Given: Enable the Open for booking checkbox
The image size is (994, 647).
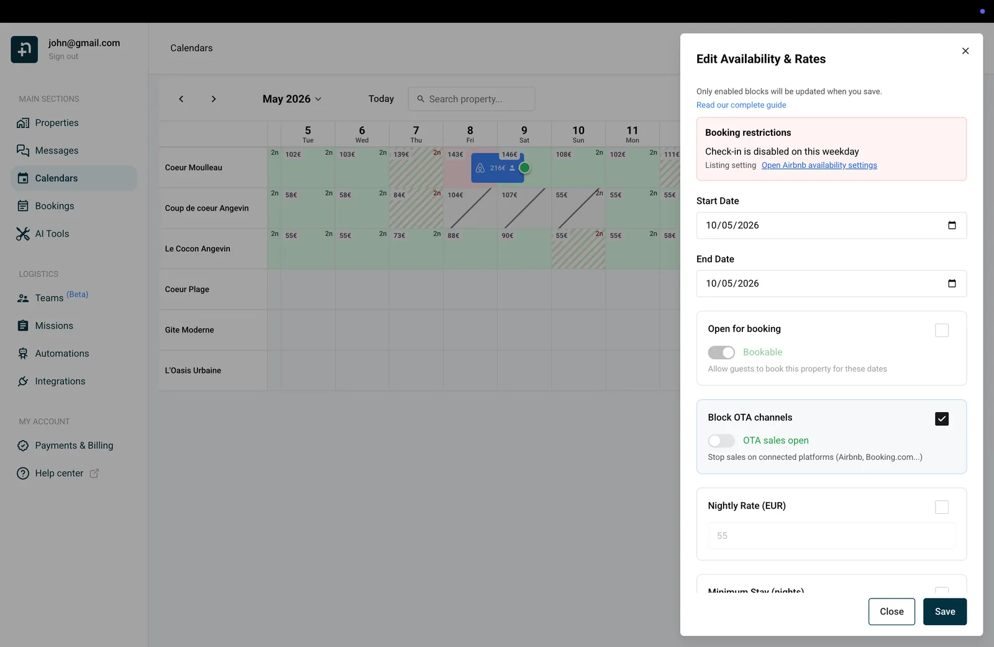Looking at the screenshot, I should click(x=942, y=330).
